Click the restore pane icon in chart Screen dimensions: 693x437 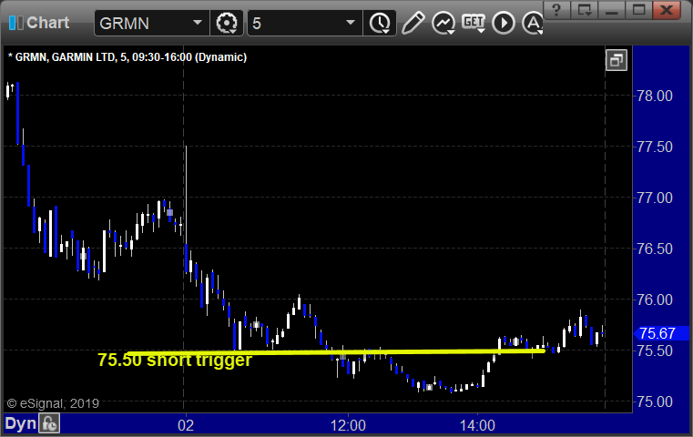point(617,60)
